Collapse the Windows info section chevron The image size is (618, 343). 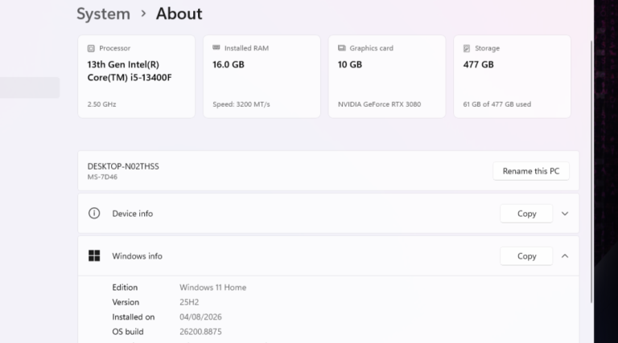pos(565,256)
